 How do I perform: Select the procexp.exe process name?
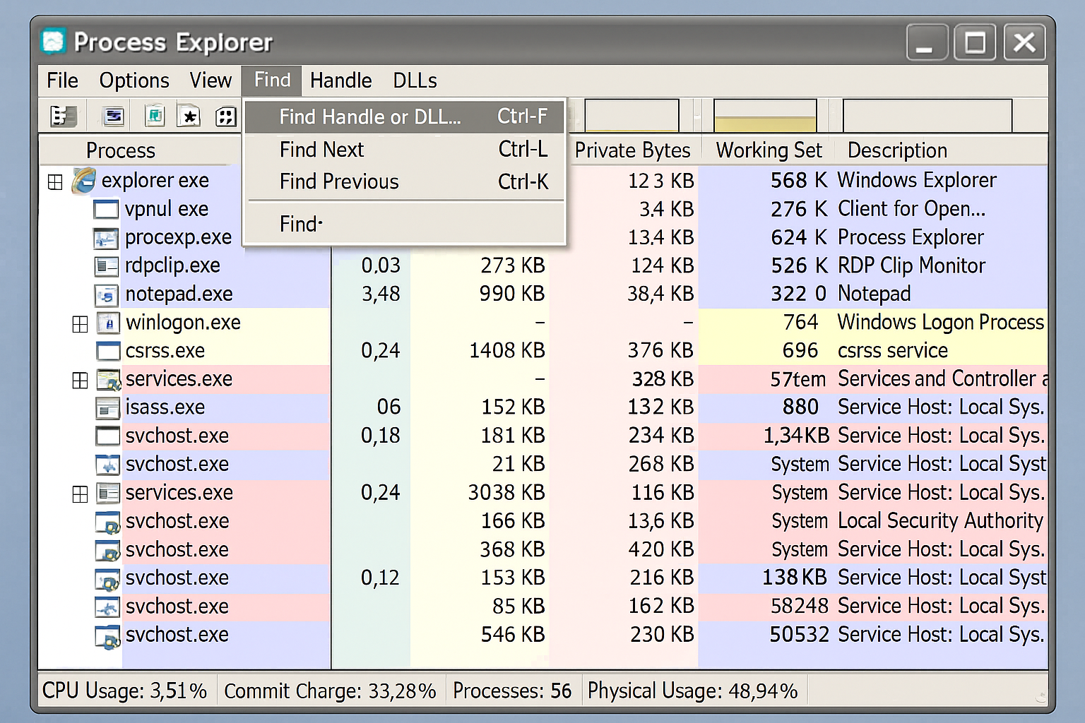tap(178, 238)
